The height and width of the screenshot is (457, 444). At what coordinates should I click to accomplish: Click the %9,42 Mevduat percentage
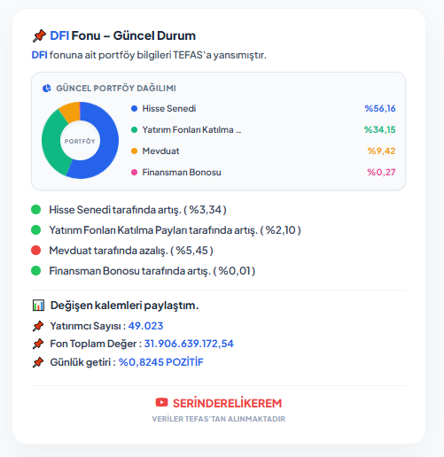pyautogui.click(x=381, y=151)
